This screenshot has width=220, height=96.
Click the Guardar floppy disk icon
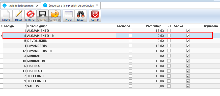(x=43, y=14)
